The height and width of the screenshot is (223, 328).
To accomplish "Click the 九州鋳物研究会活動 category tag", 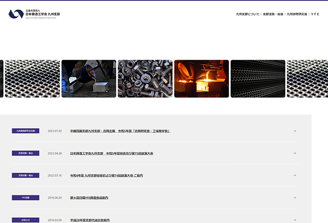I will click(26, 131).
